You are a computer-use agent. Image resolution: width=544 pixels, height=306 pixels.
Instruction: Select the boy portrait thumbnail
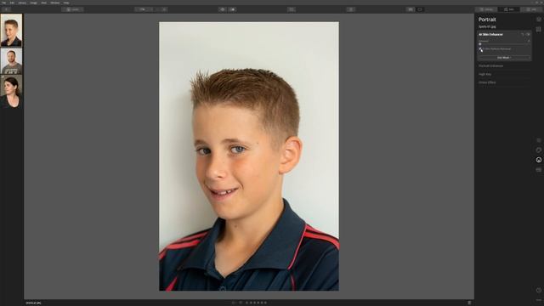[11, 31]
